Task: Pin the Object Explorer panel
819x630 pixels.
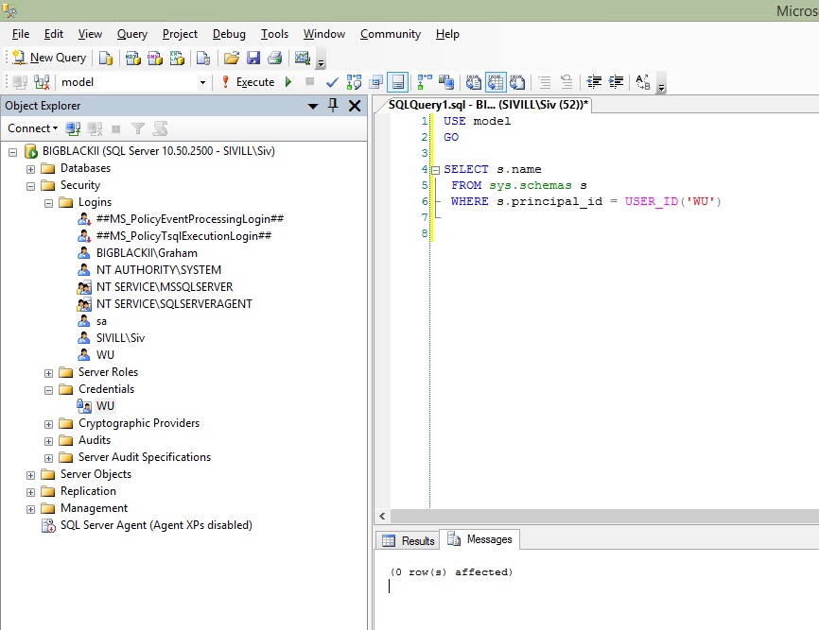Action: 333,106
